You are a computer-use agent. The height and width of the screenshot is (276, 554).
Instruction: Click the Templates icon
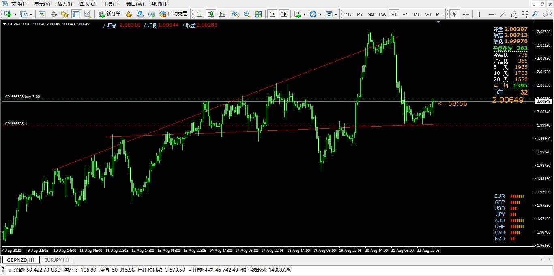(329, 14)
